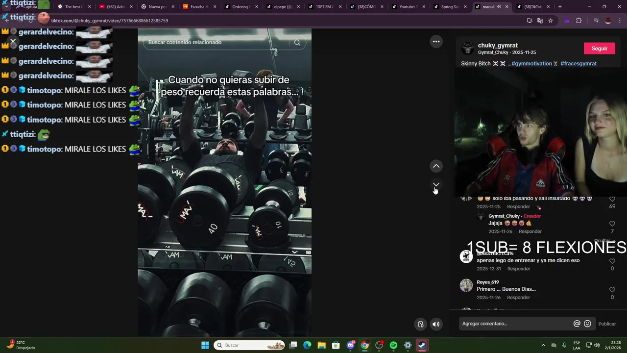The image size is (627, 353).
Task: Open the #fracesgymrat hashtag
Action: coord(579,64)
